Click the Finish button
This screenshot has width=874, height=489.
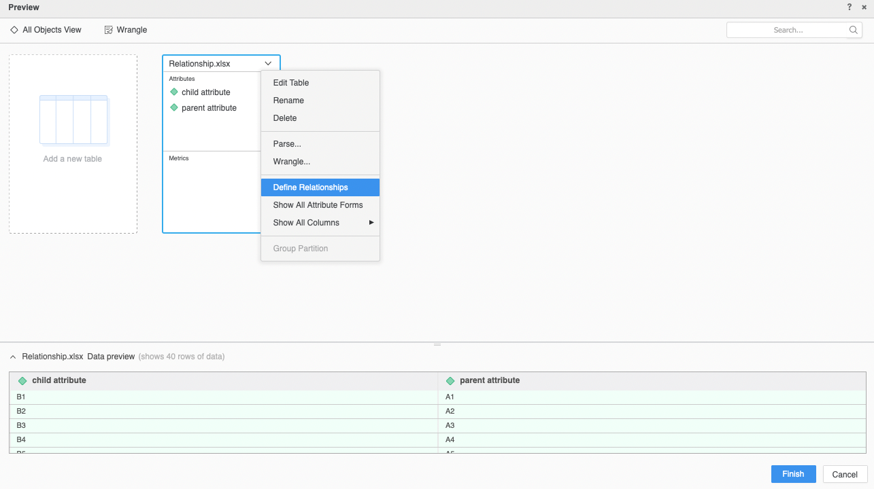click(x=793, y=474)
